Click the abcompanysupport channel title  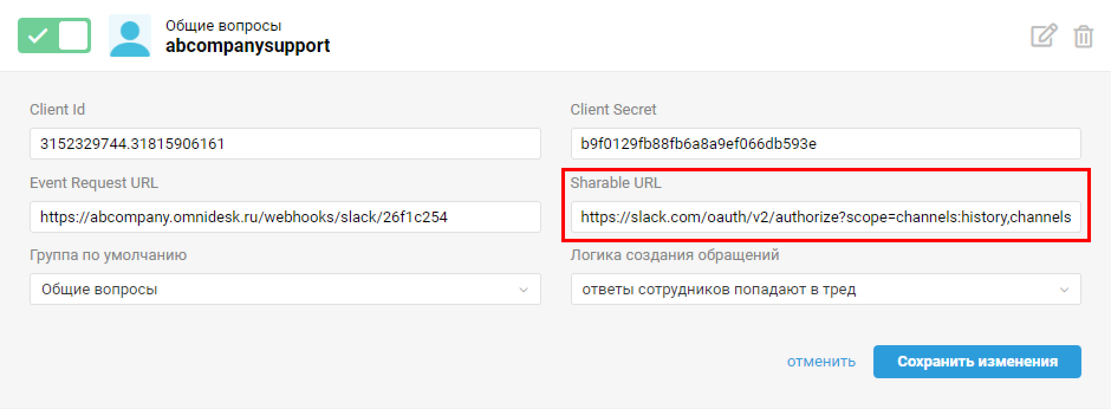(248, 46)
